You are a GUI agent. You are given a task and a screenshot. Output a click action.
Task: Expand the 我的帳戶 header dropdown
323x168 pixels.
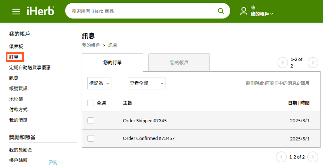point(262,14)
